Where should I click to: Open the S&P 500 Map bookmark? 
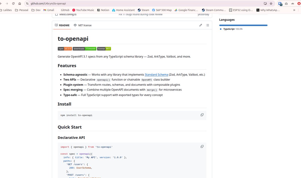[162, 10]
